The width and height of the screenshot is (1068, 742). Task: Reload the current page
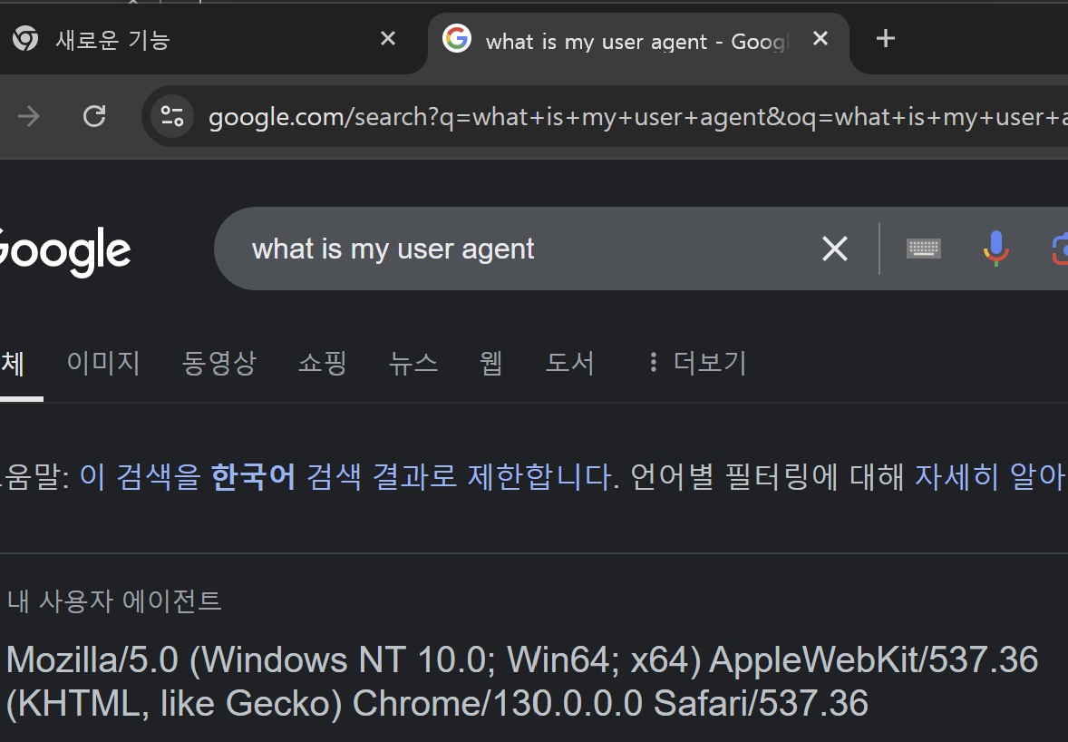[94, 116]
